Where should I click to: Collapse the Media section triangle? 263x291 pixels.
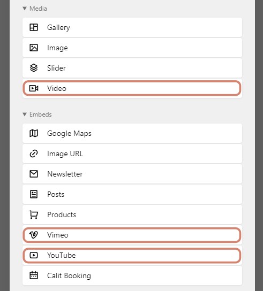[x=25, y=9]
